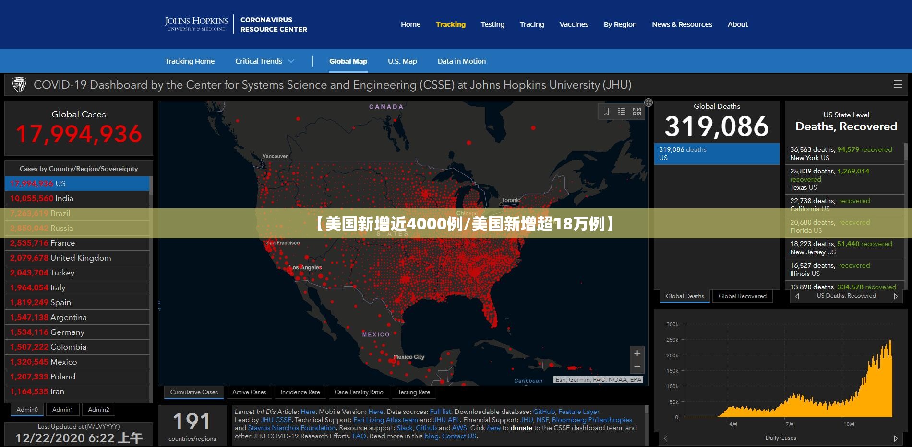Open the blog link
Screen dimensions: 912x447
coord(431,436)
